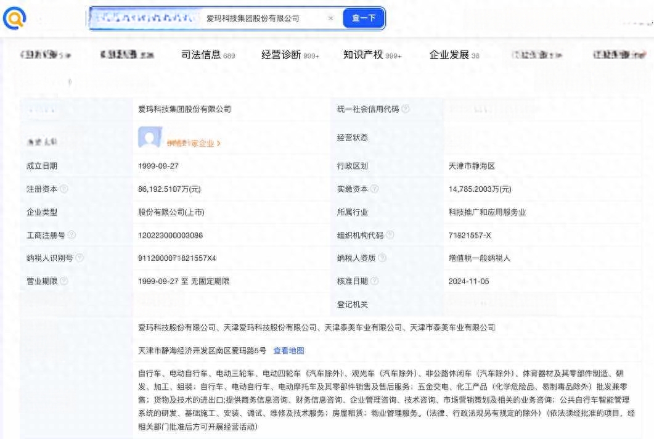
Task: Click the legal representative avatar image
Action: (x=150, y=137)
